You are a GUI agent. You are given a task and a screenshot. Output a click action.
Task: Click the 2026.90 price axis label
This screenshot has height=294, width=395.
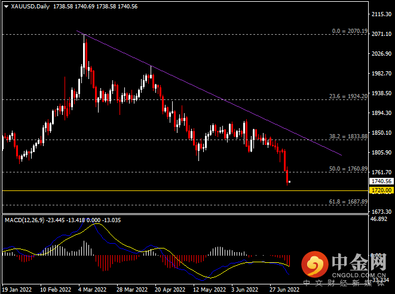point(381,53)
